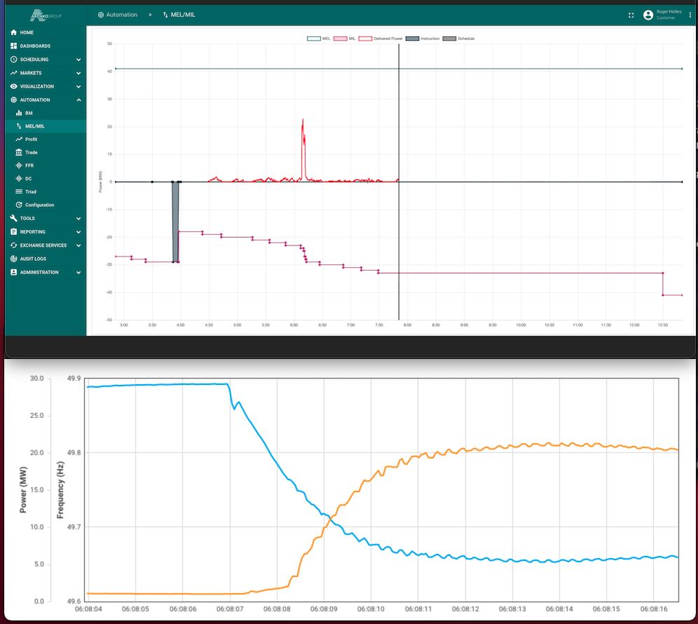The height and width of the screenshot is (624, 698).
Task: Open the three-dot more options menu
Action: pyautogui.click(x=690, y=15)
